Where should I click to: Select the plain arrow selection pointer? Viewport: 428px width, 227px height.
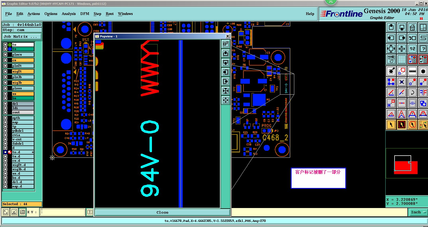(x=391, y=125)
